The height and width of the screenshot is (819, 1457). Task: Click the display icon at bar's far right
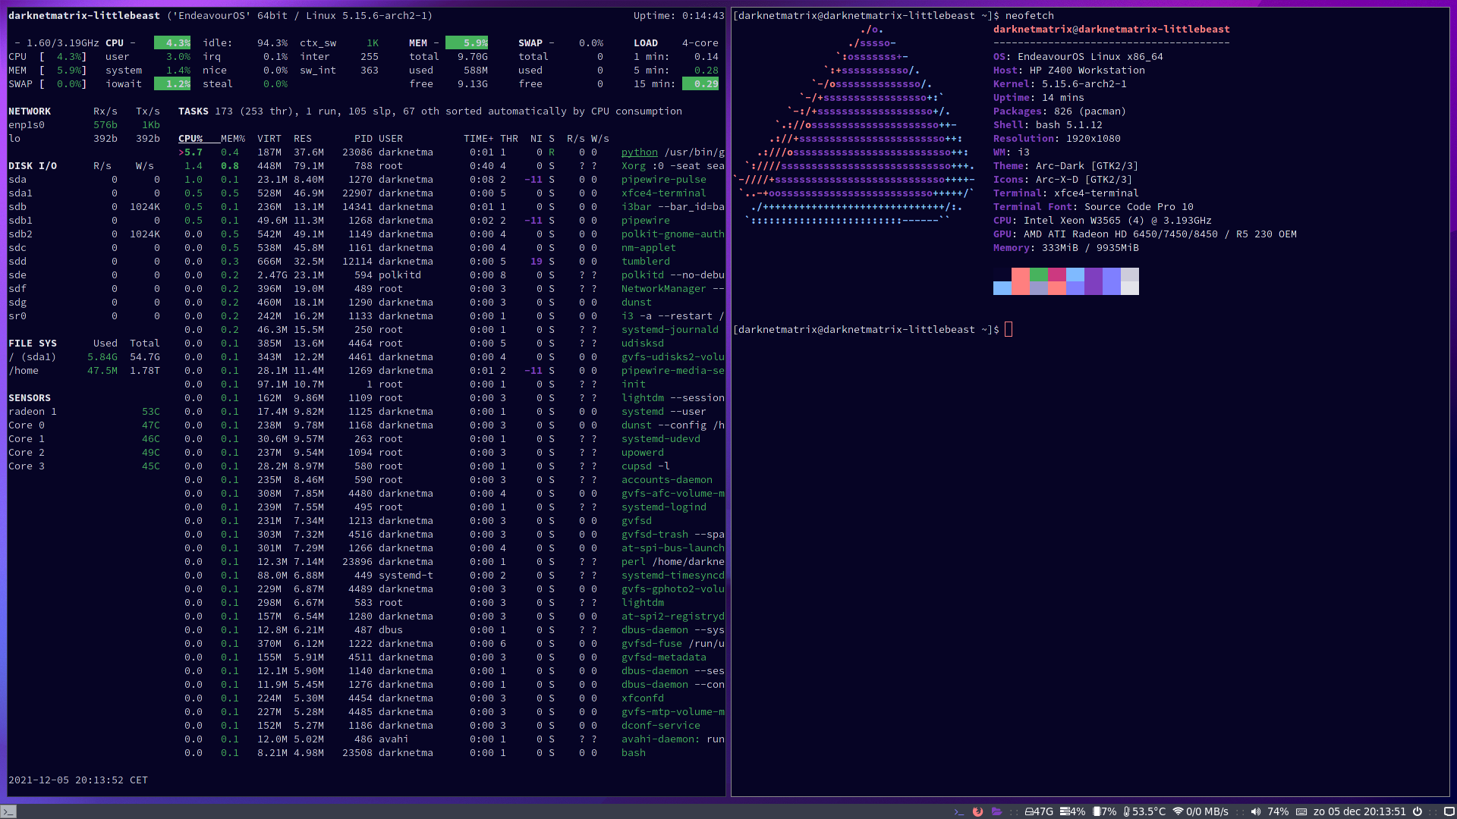1449,811
